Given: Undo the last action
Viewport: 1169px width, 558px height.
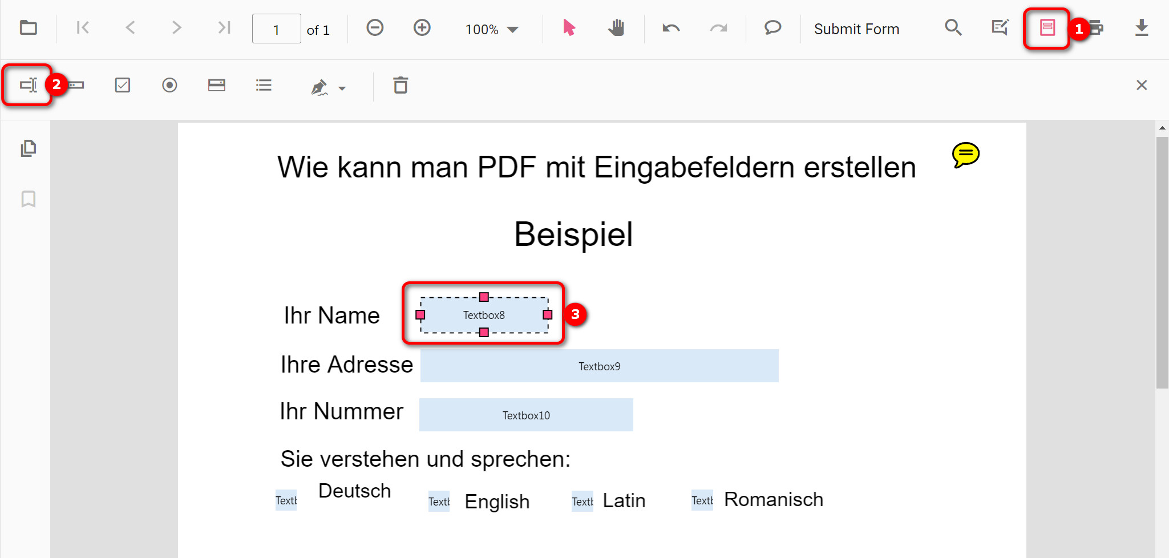Looking at the screenshot, I should pos(671,27).
